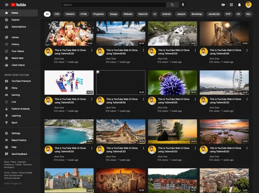Select the Jetpack filter chip
Screen dimensions: 259x193
tap(181, 14)
